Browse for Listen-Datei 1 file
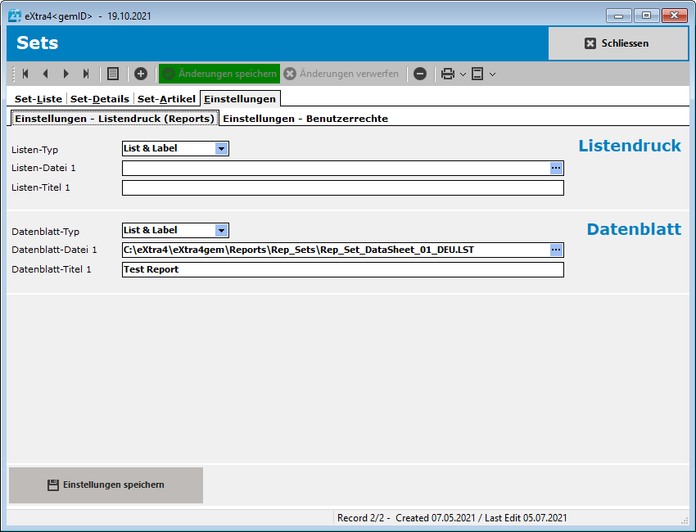The width and height of the screenshot is (696, 532). click(x=556, y=168)
